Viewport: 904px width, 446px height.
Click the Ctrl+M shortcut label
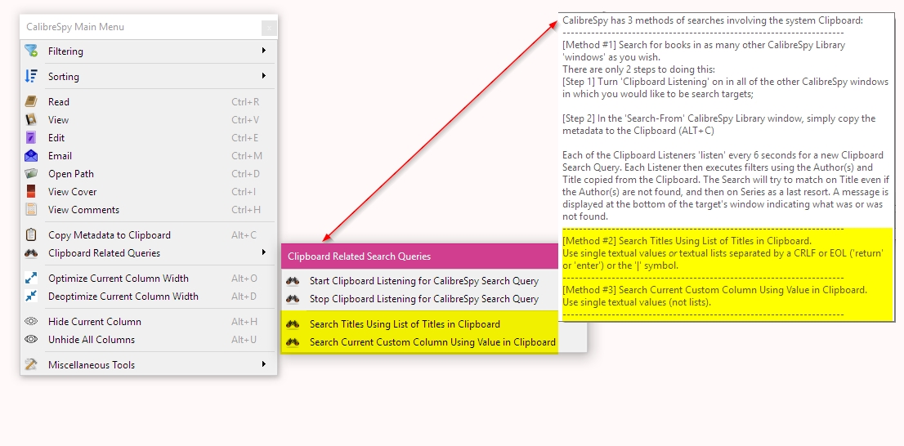point(247,155)
